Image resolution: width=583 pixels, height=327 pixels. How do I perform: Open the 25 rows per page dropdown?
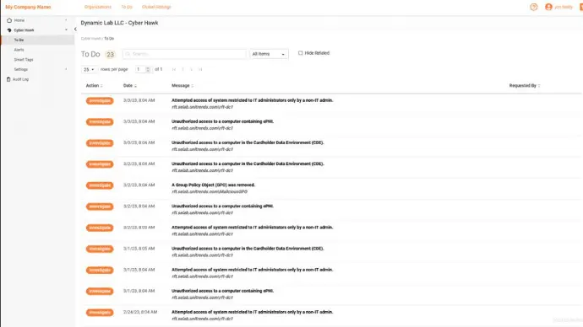90,69
